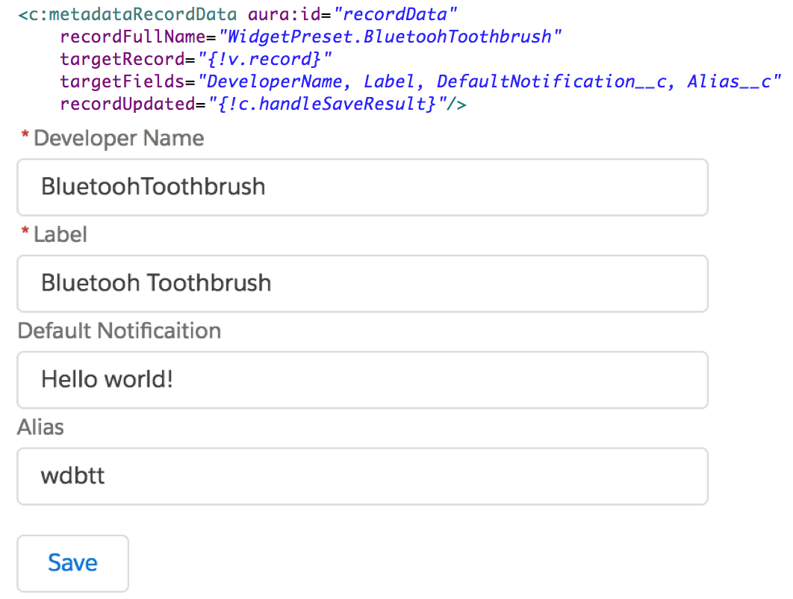
Task: Click the Developer Name field label
Action: pos(119,139)
